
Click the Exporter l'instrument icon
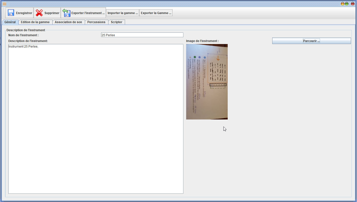(x=66, y=13)
